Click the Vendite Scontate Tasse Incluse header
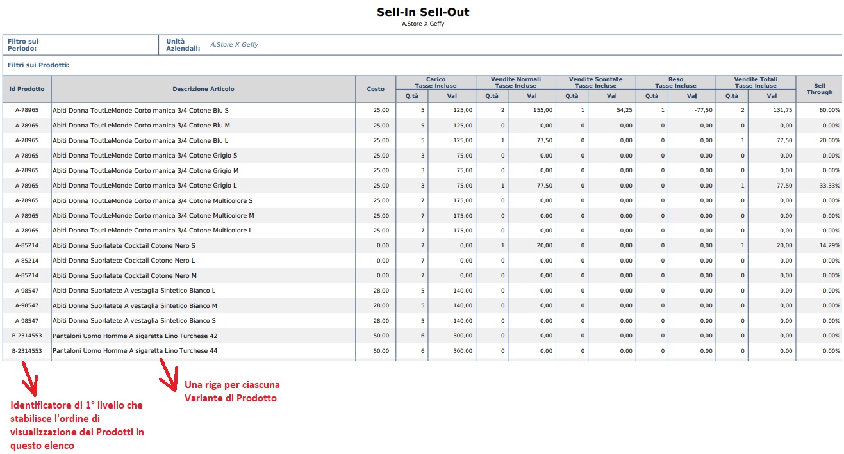Image resolution: width=844 pixels, height=454 pixels. [596, 83]
